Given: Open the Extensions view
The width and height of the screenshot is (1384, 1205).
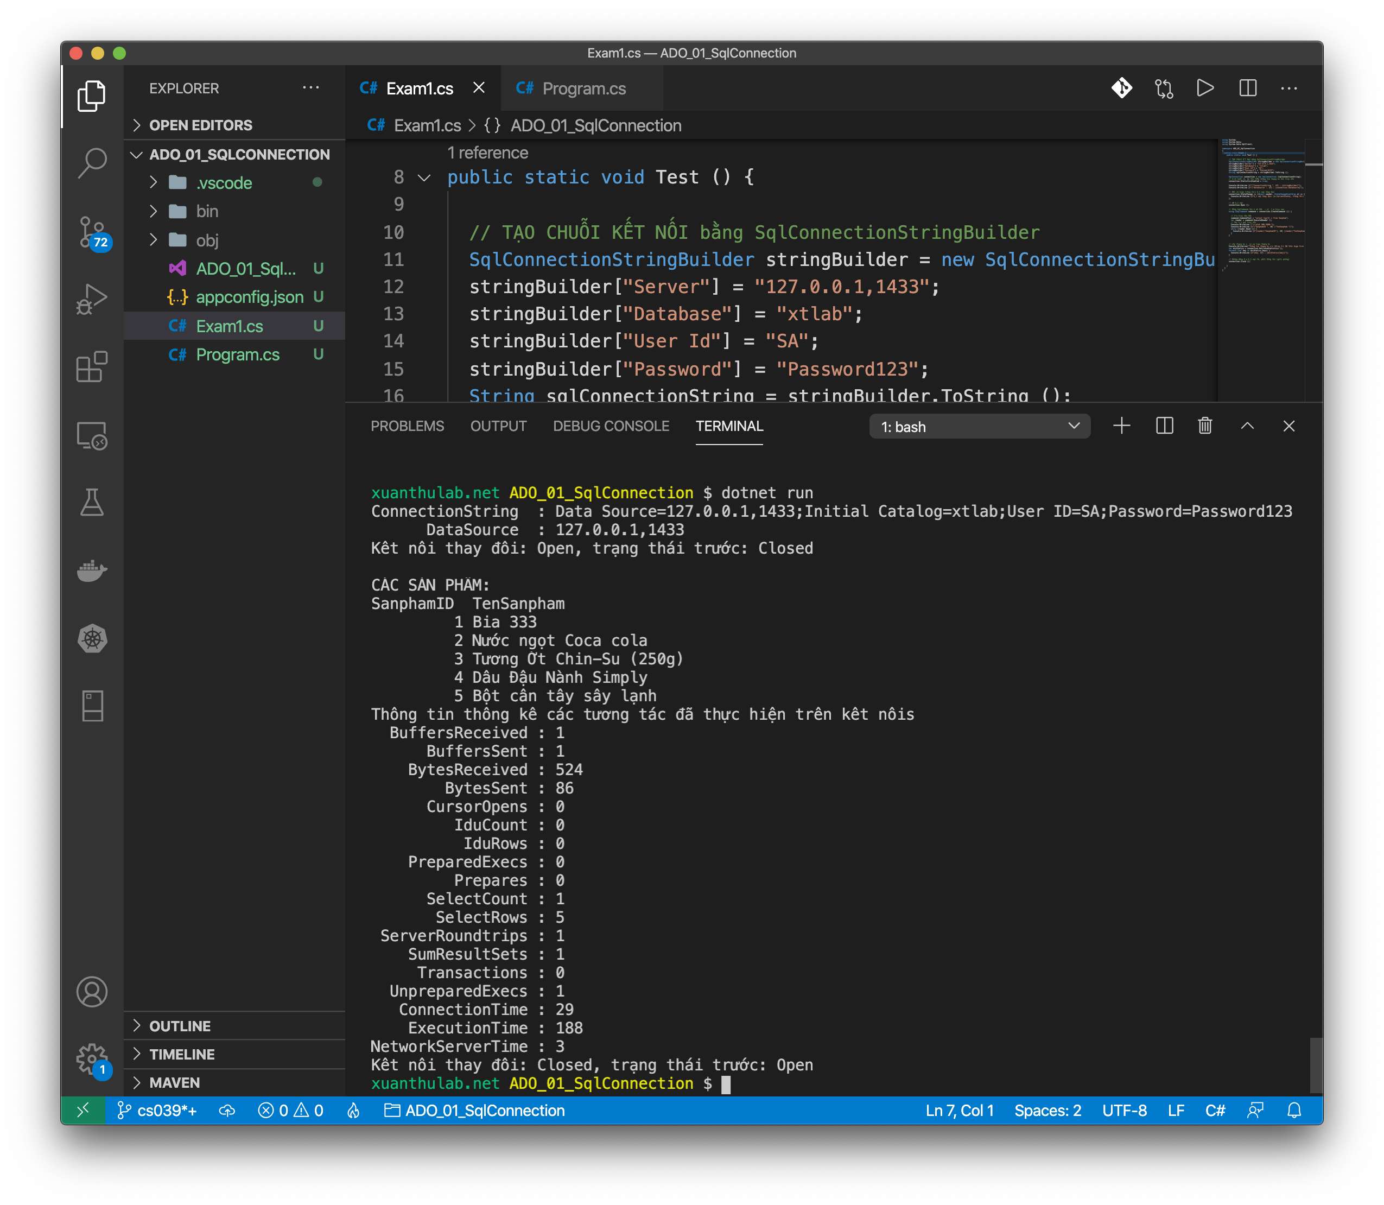Looking at the screenshot, I should 92,367.
